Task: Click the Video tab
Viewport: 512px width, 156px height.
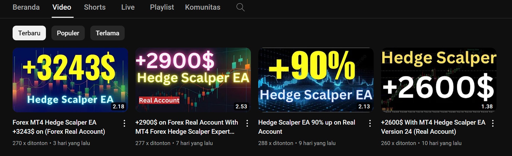Action: pyautogui.click(x=62, y=7)
